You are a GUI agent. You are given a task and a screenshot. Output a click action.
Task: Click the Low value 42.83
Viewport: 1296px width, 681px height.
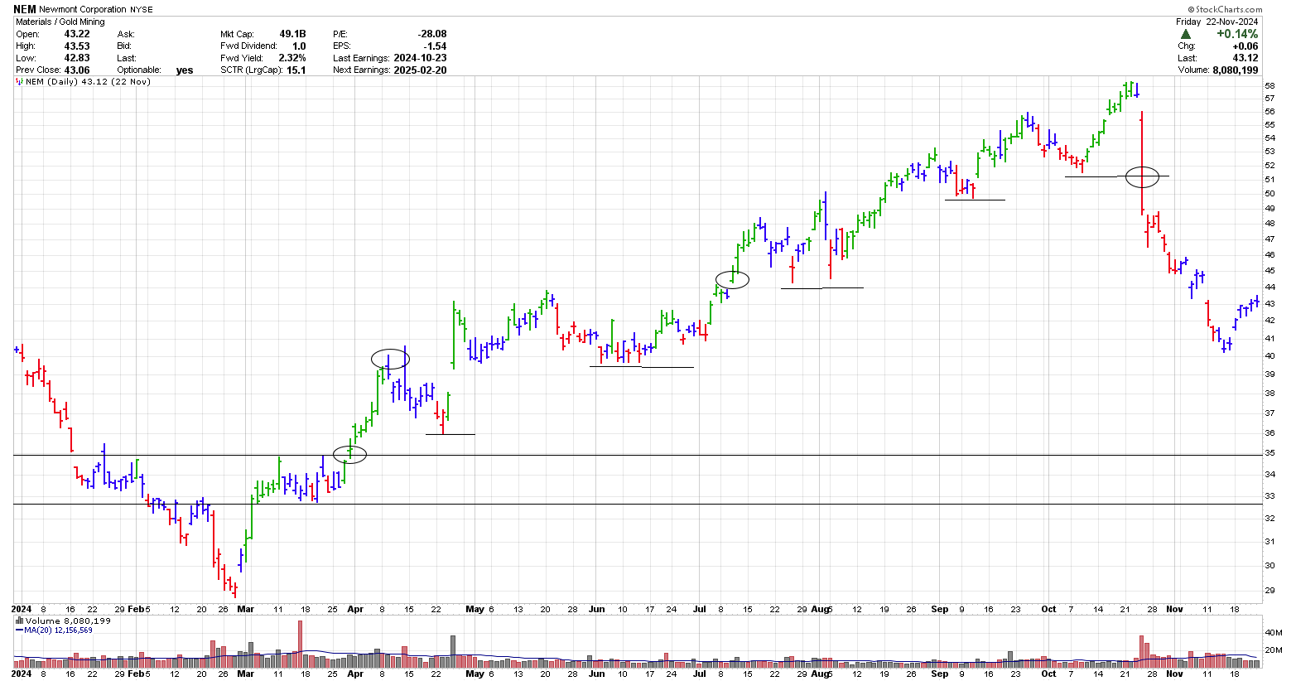[77, 58]
